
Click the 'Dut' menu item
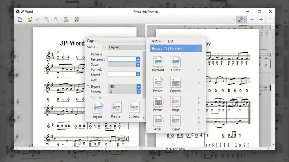(171, 41)
